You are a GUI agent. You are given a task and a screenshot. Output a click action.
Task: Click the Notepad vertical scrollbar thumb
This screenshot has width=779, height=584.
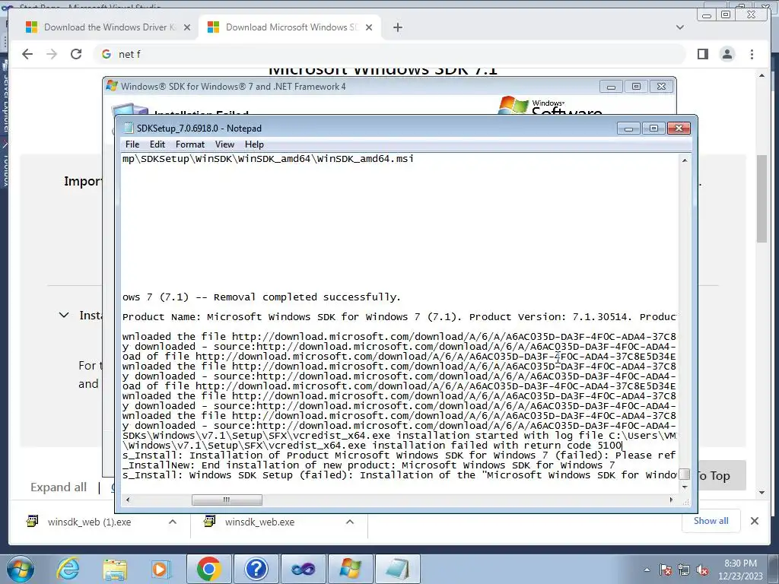coord(684,474)
